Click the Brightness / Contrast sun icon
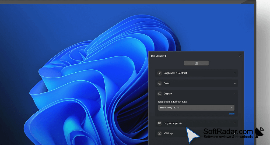This screenshot has height=145, width=270. (160, 73)
